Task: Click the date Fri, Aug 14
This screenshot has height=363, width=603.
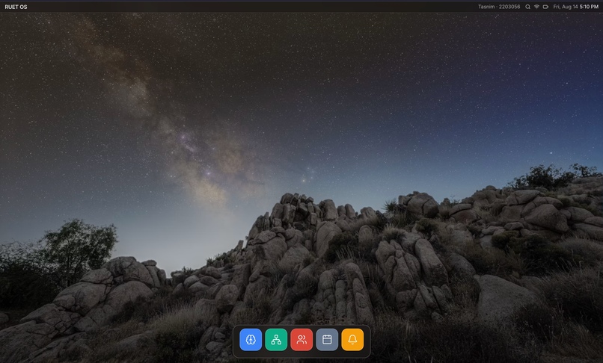Action: point(566,7)
